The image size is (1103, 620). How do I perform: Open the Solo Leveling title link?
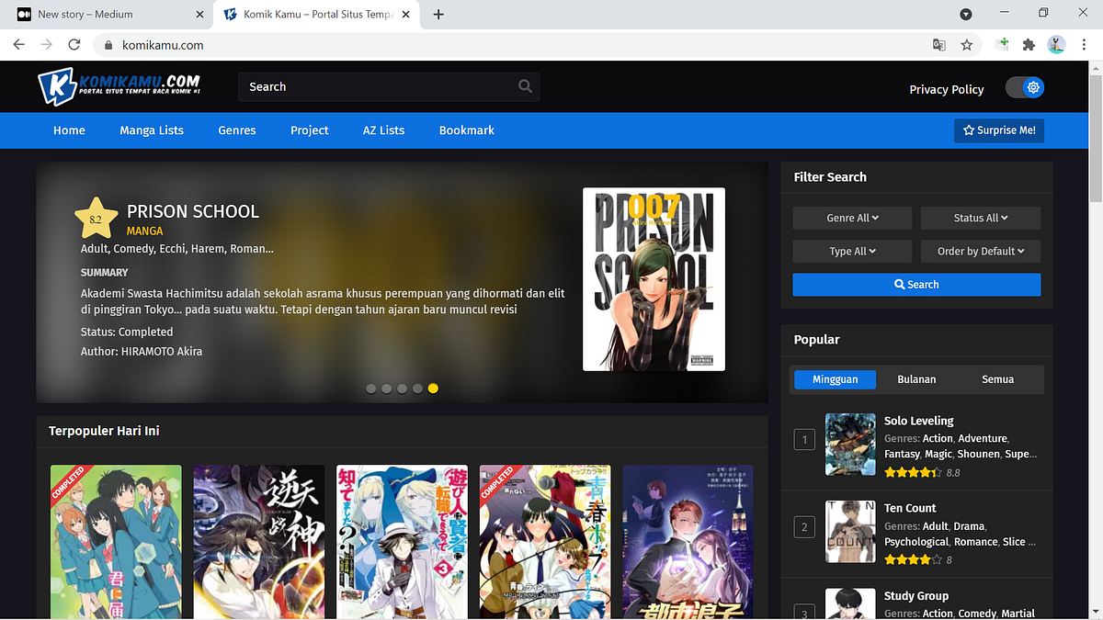919,421
